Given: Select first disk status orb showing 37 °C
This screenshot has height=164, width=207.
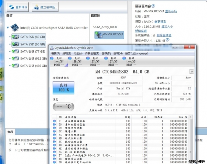Looking at the screenshot, I should coord(88,58).
